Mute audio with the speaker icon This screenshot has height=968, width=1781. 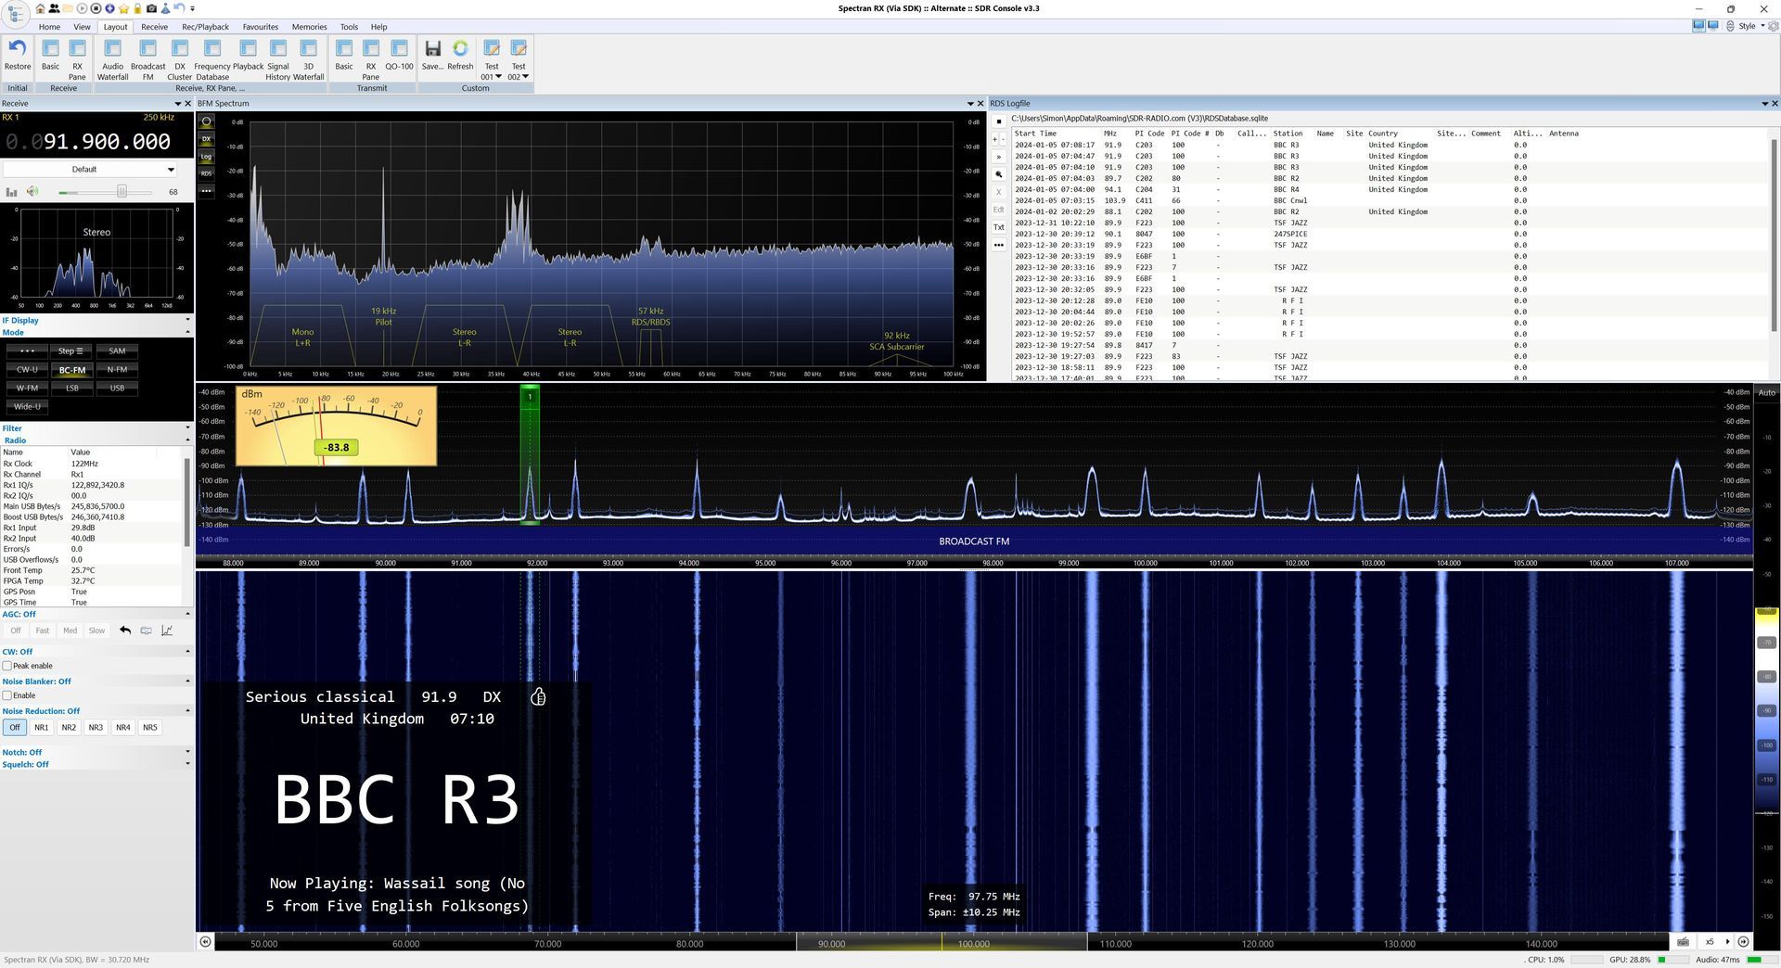pyautogui.click(x=32, y=192)
